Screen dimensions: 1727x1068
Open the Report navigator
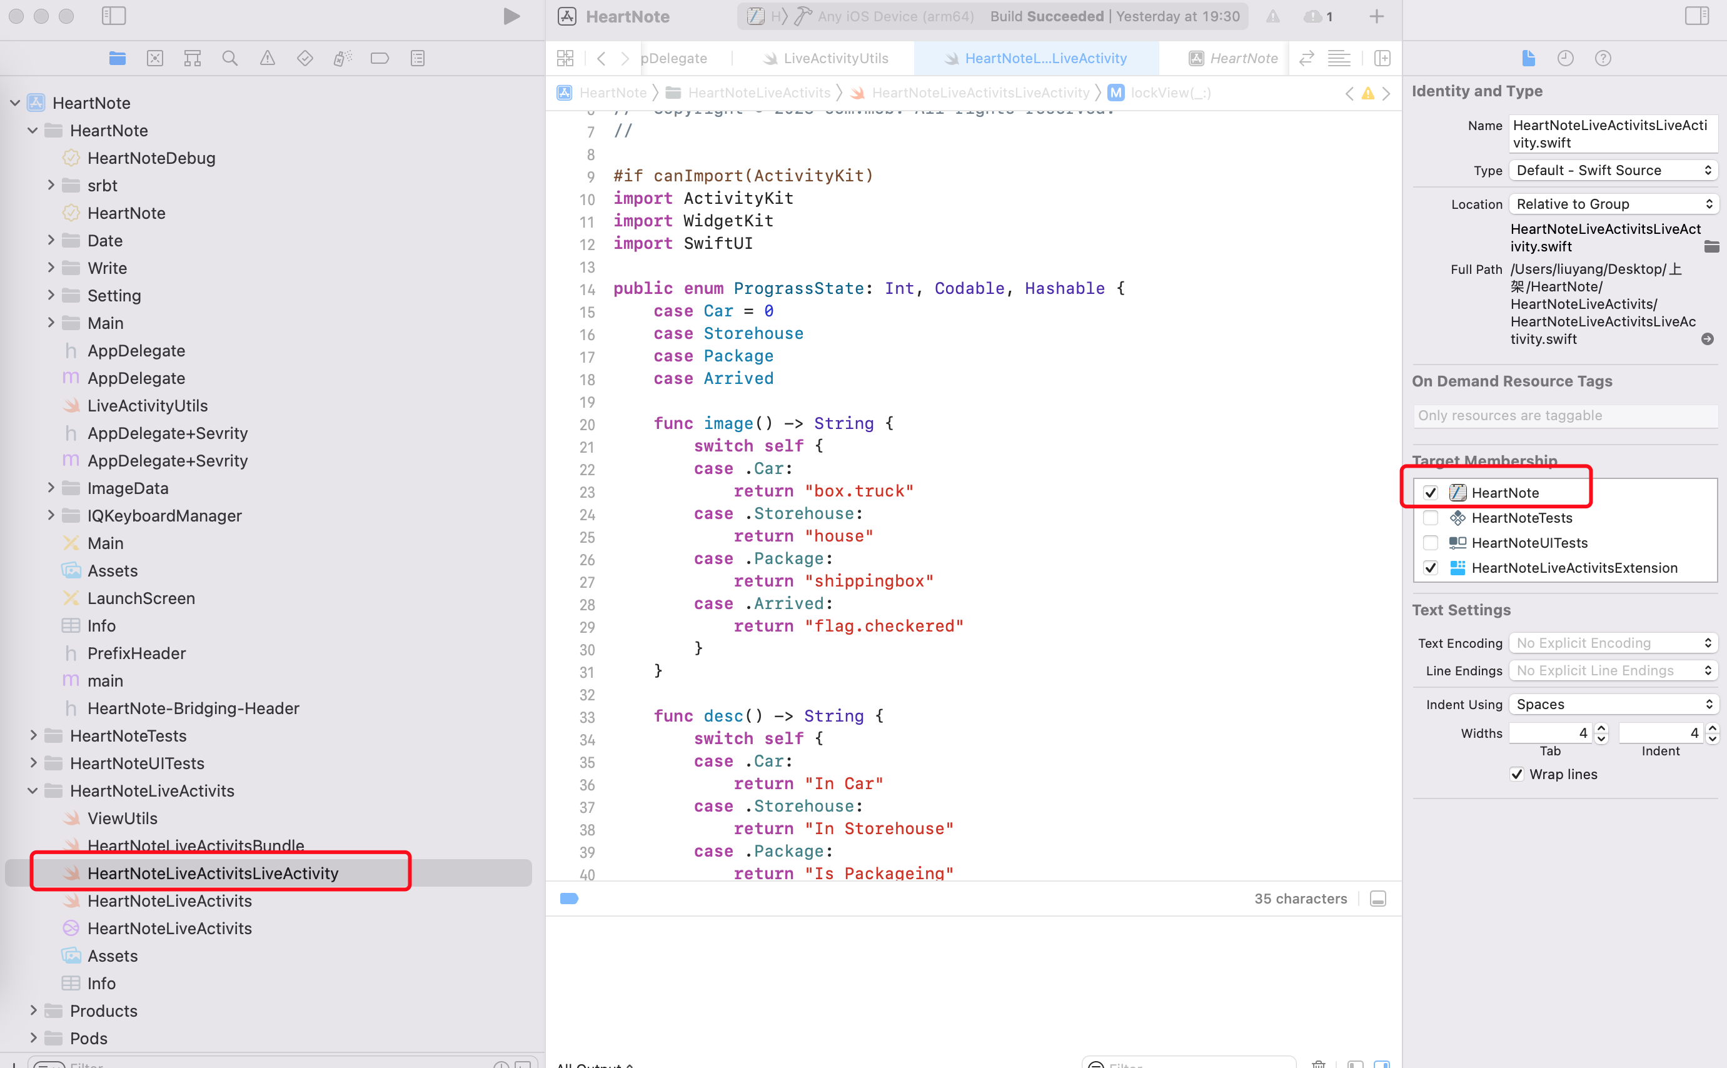pos(418,58)
